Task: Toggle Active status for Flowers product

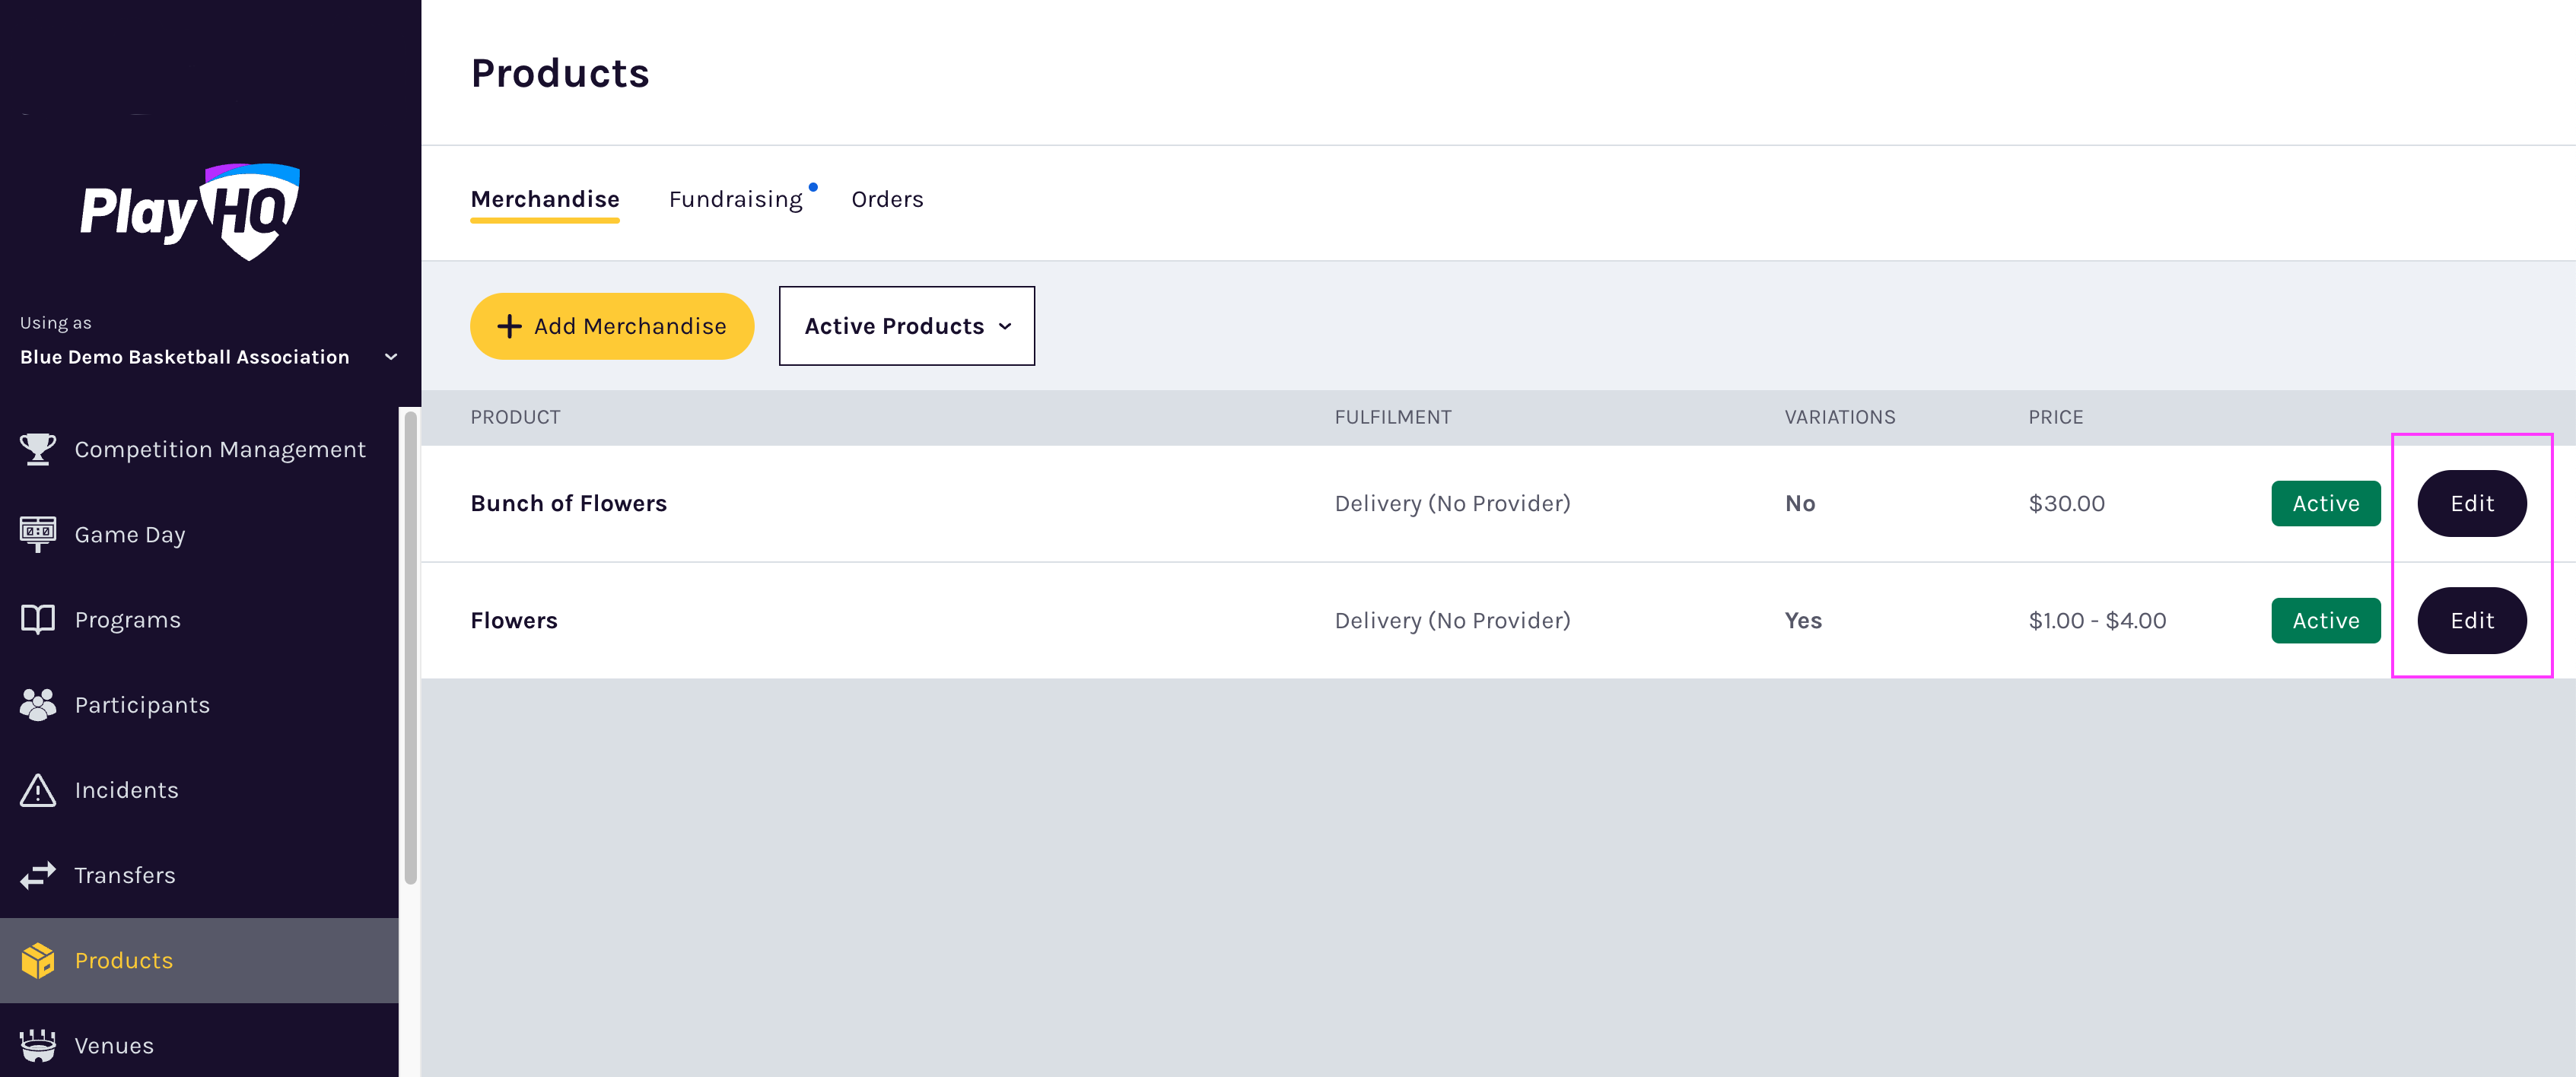Action: click(2325, 620)
